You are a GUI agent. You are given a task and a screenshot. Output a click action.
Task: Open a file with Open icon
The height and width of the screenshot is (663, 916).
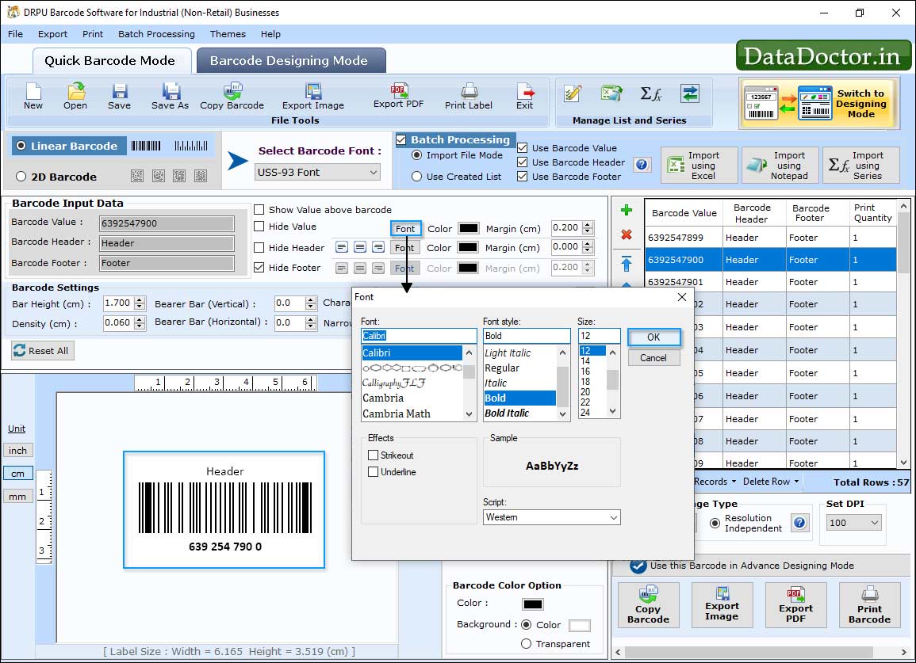pos(75,97)
